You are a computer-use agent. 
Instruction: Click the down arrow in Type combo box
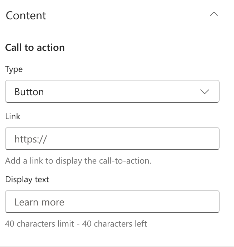pos(205,92)
